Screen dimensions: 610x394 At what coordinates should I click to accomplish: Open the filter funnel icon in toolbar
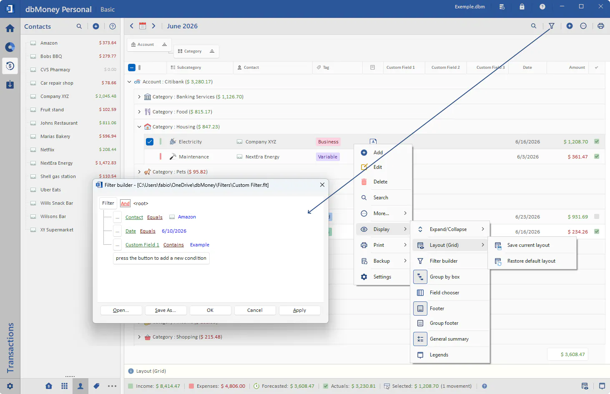[x=552, y=26]
